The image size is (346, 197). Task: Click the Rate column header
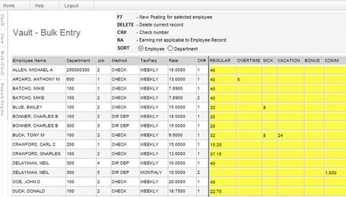coord(173,61)
